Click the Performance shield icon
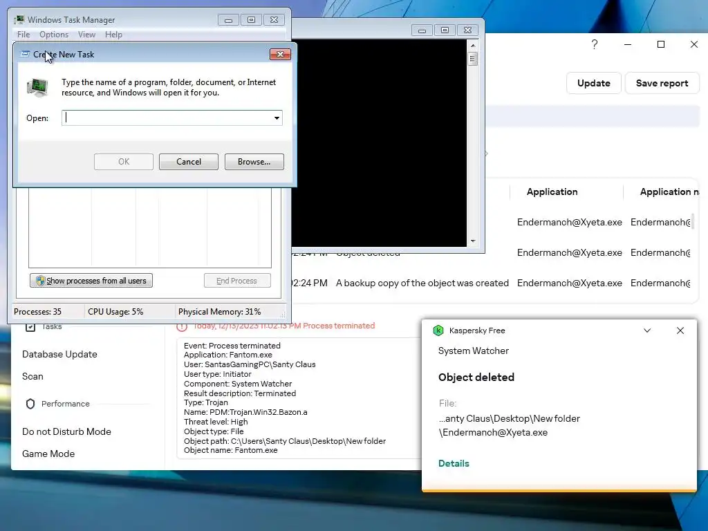 pyautogui.click(x=30, y=404)
